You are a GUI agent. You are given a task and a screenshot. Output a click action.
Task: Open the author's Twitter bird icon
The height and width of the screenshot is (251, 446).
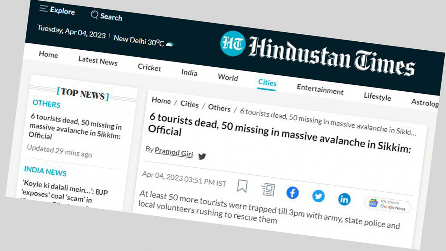point(202,156)
